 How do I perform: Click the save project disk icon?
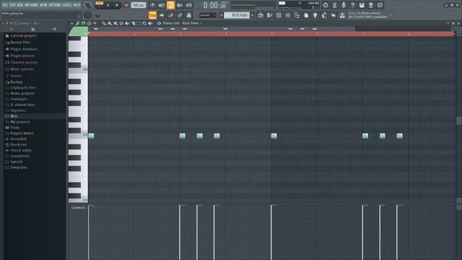[362, 5]
